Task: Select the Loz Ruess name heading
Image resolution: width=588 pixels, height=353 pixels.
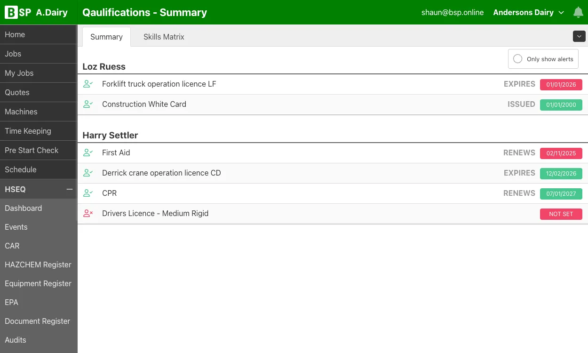Action: (104, 67)
